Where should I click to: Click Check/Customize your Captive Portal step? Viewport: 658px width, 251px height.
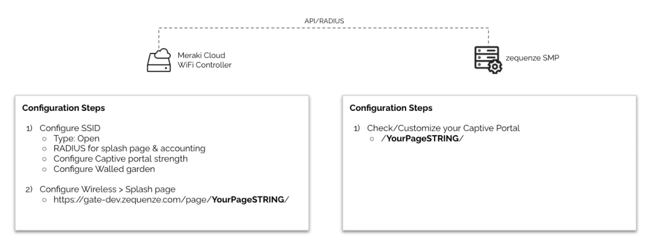click(x=443, y=129)
